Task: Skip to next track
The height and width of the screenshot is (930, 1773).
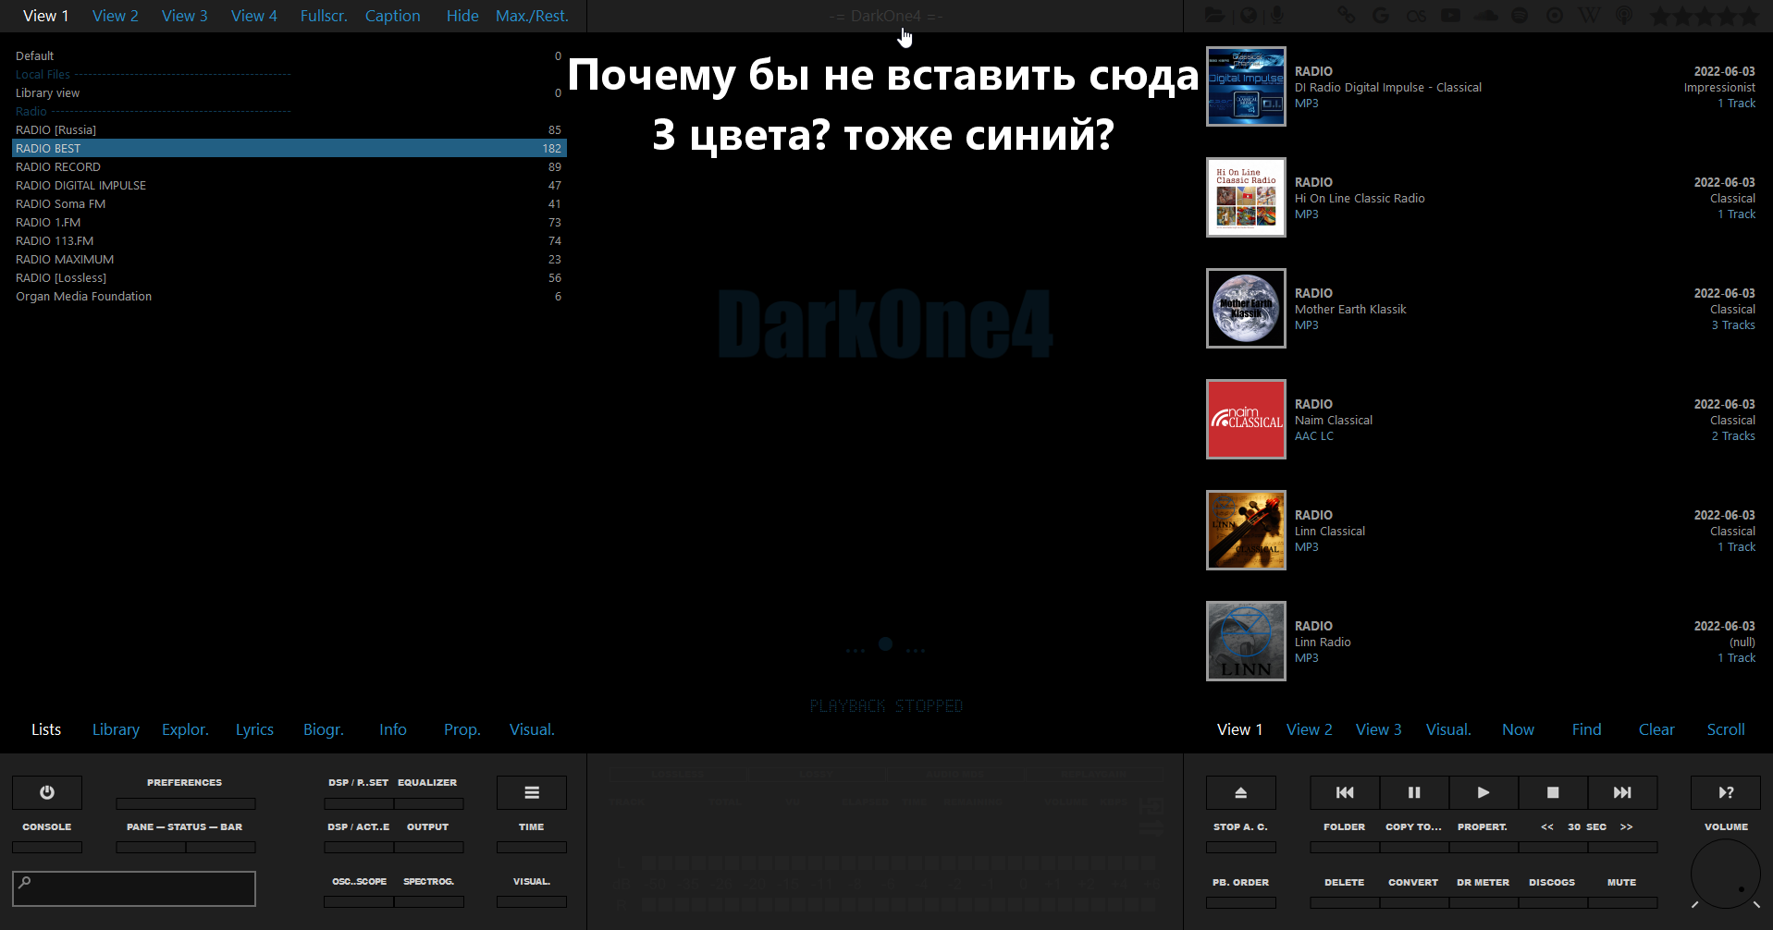Action: tap(1622, 792)
